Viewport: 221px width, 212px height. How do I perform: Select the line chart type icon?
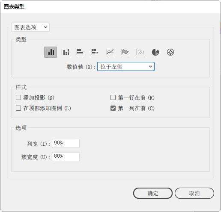(x=110, y=52)
